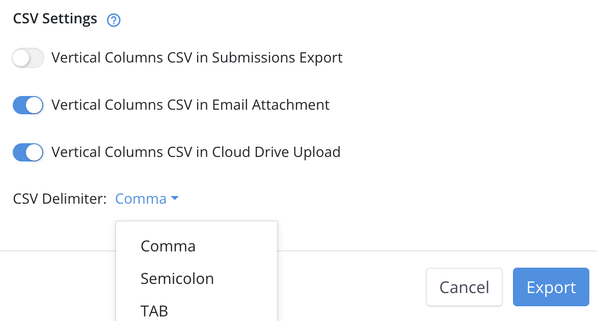Click the white knob of the Submissions Export switch

point(21,58)
